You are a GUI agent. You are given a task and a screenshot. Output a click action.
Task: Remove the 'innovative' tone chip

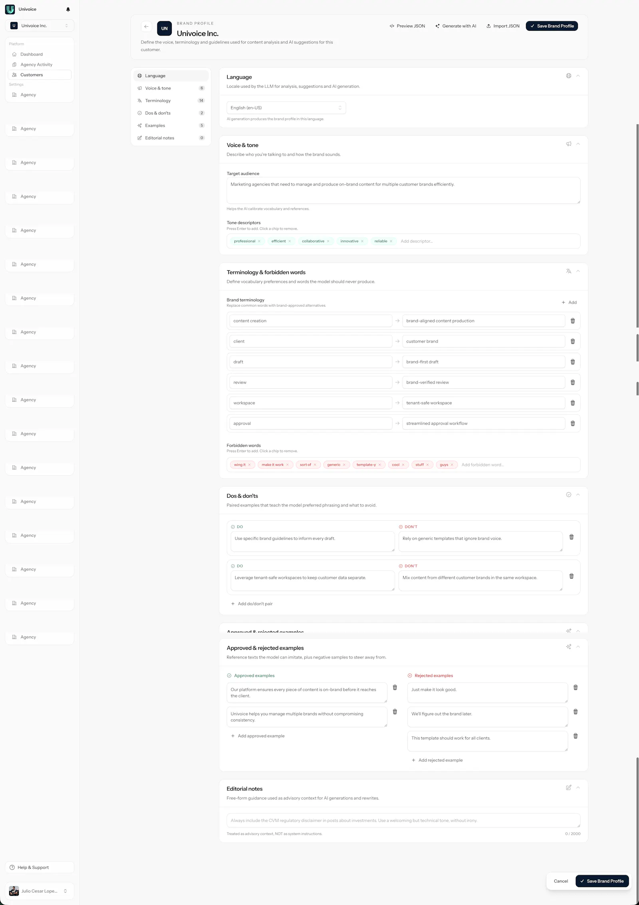(362, 241)
